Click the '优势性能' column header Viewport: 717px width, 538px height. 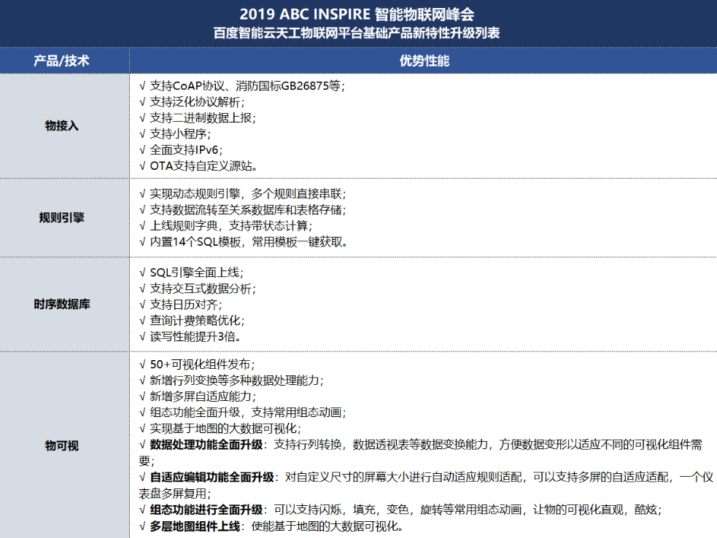click(x=425, y=61)
